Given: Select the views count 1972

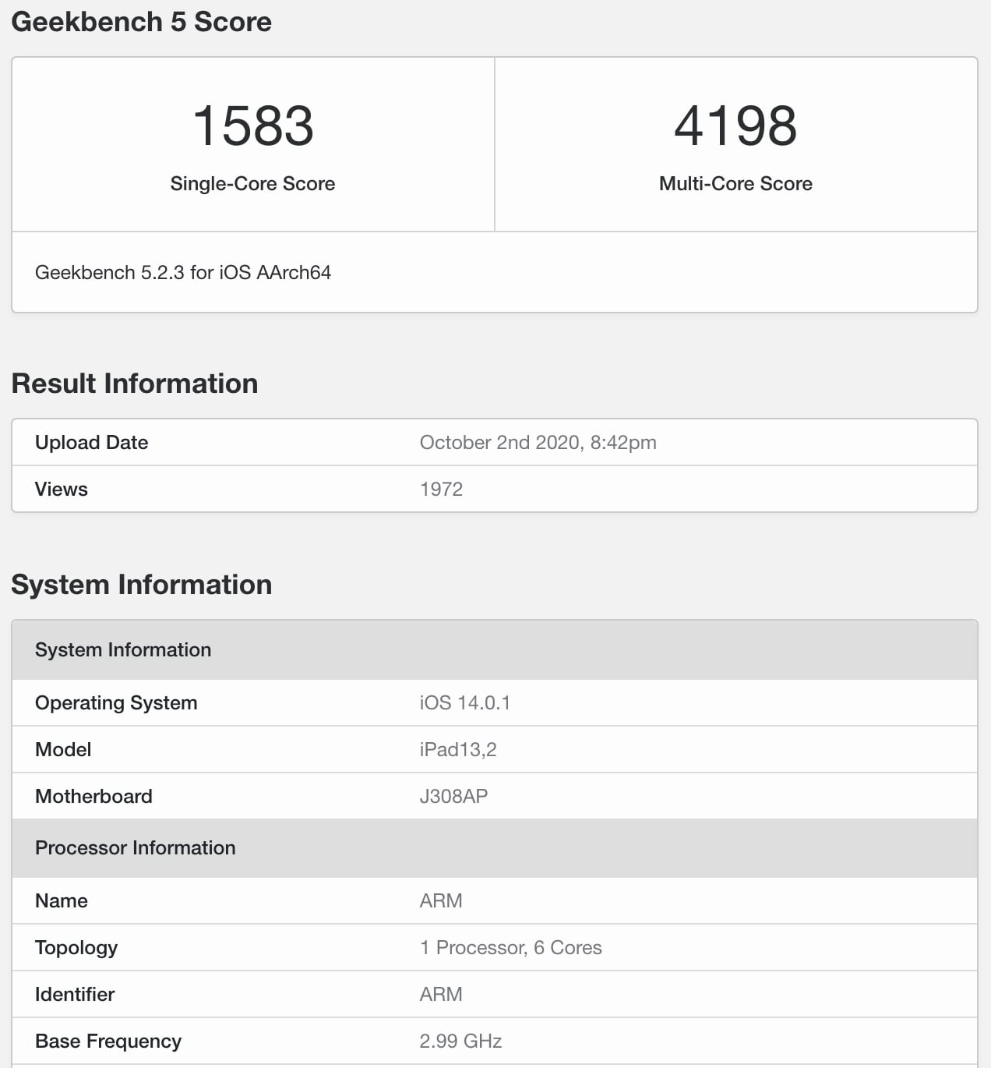Looking at the screenshot, I should [441, 489].
